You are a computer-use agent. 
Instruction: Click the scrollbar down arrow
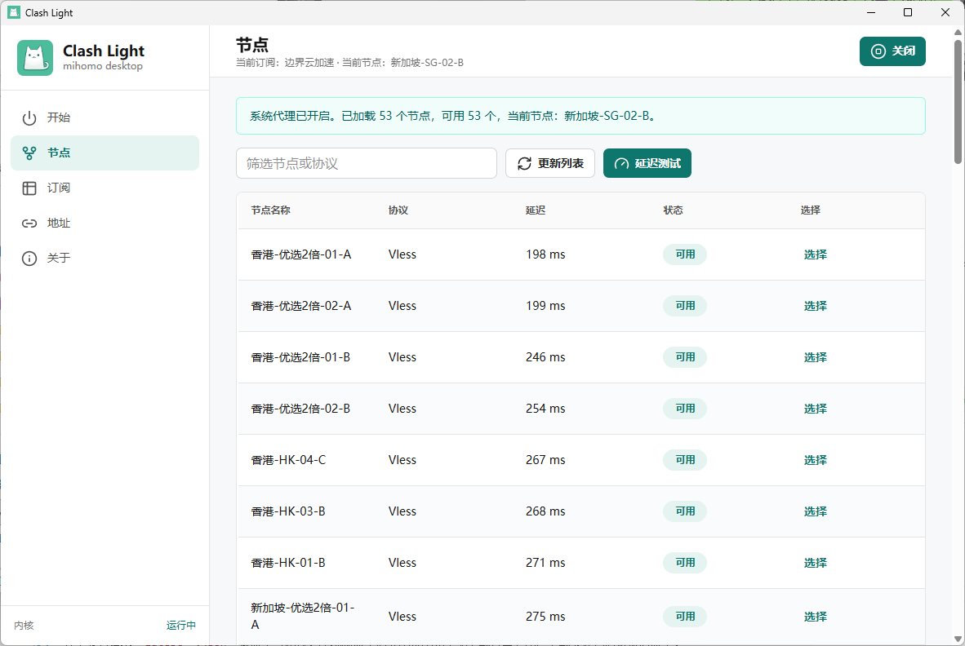point(958,639)
